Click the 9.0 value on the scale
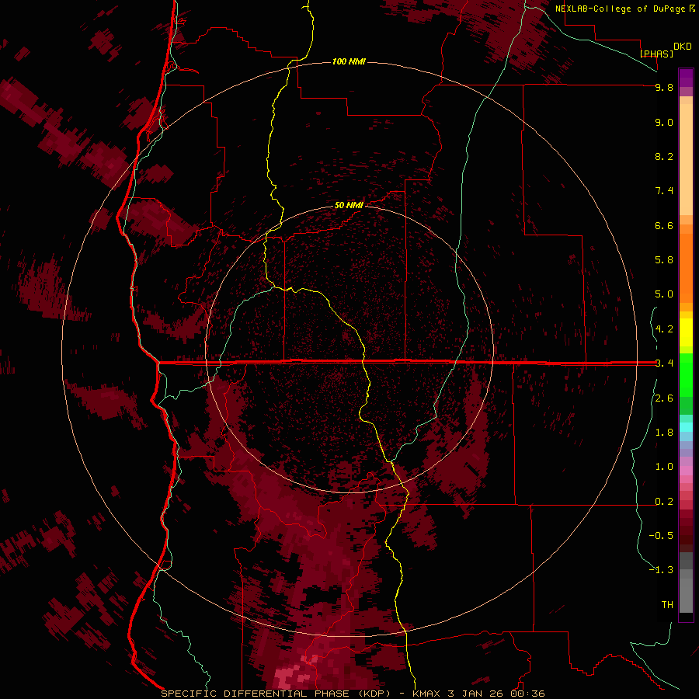 coord(664,122)
